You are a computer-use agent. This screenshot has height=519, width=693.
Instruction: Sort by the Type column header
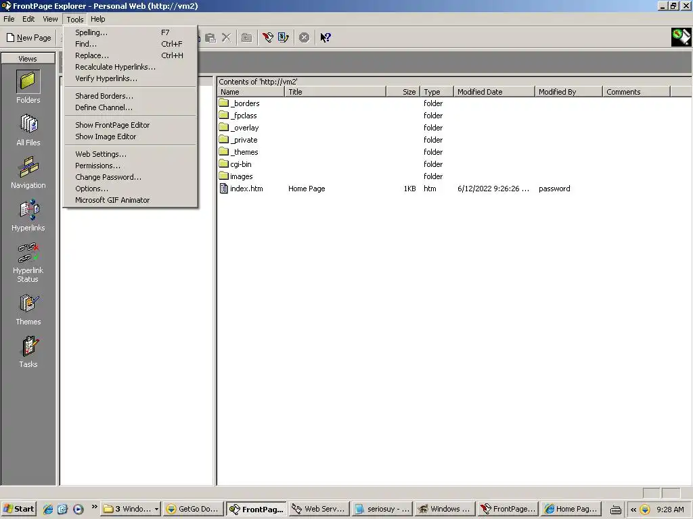pyautogui.click(x=437, y=92)
